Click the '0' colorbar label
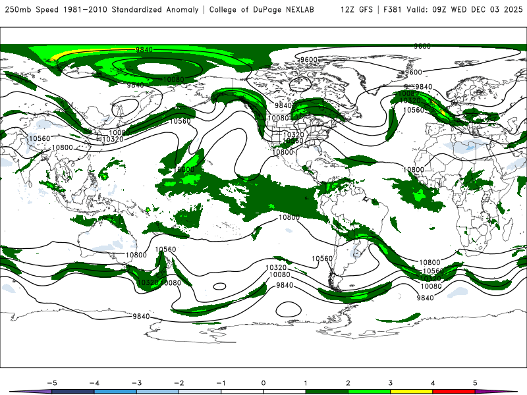 point(263,383)
